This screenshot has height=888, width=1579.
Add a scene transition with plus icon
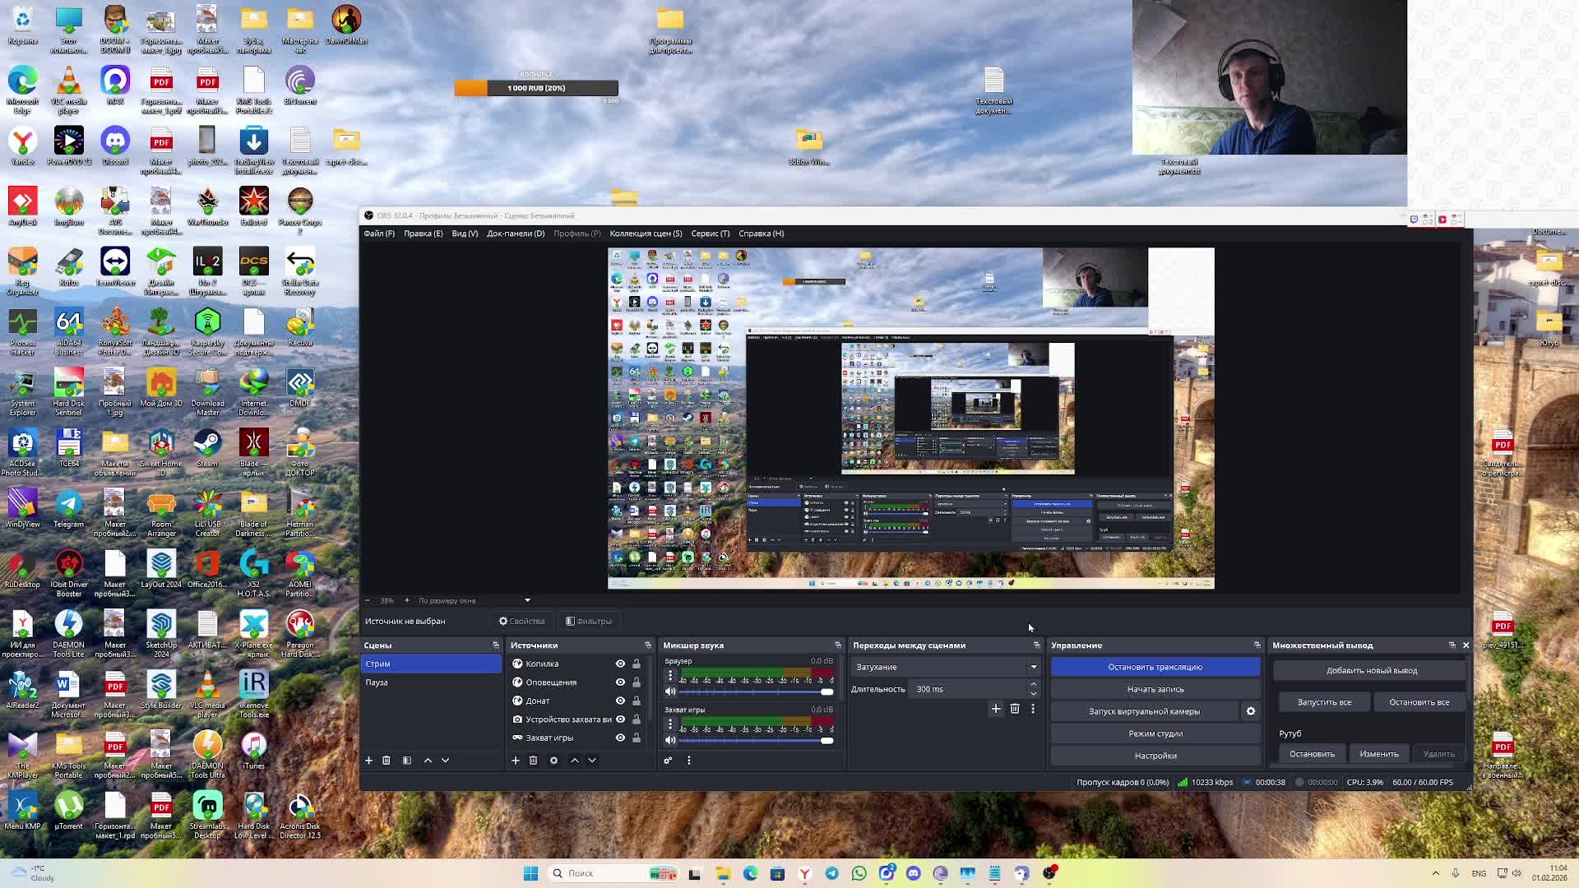point(996,709)
